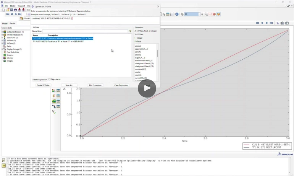Click the name filter lightbulb tip icon

pyautogui.click(x=130, y=31)
